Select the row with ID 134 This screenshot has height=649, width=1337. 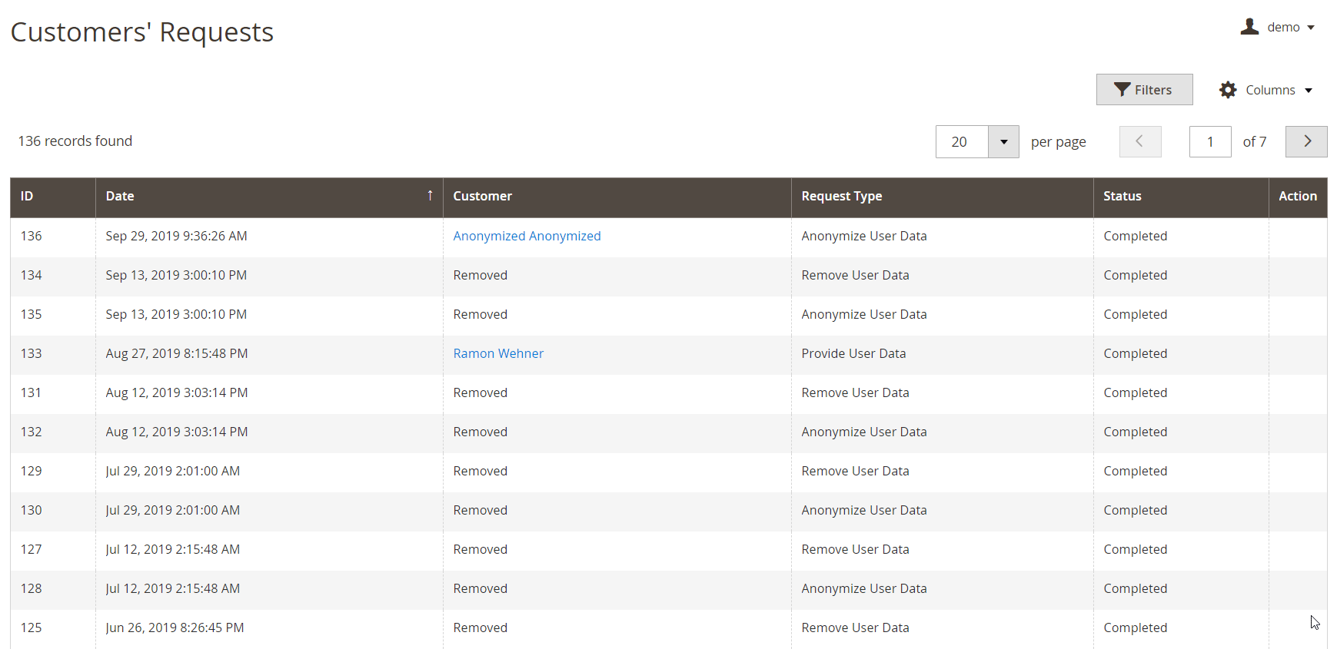click(x=32, y=276)
